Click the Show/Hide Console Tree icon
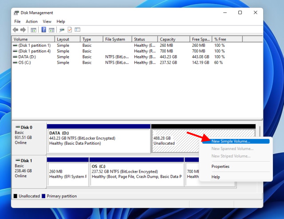The width and height of the screenshot is (284, 219). [x=33, y=30]
